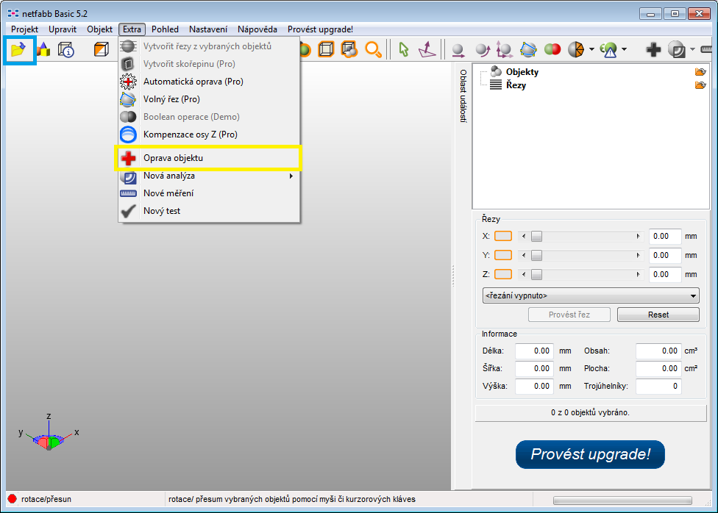
Task: Click the rotate part tool icon
Action: click(x=482, y=49)
